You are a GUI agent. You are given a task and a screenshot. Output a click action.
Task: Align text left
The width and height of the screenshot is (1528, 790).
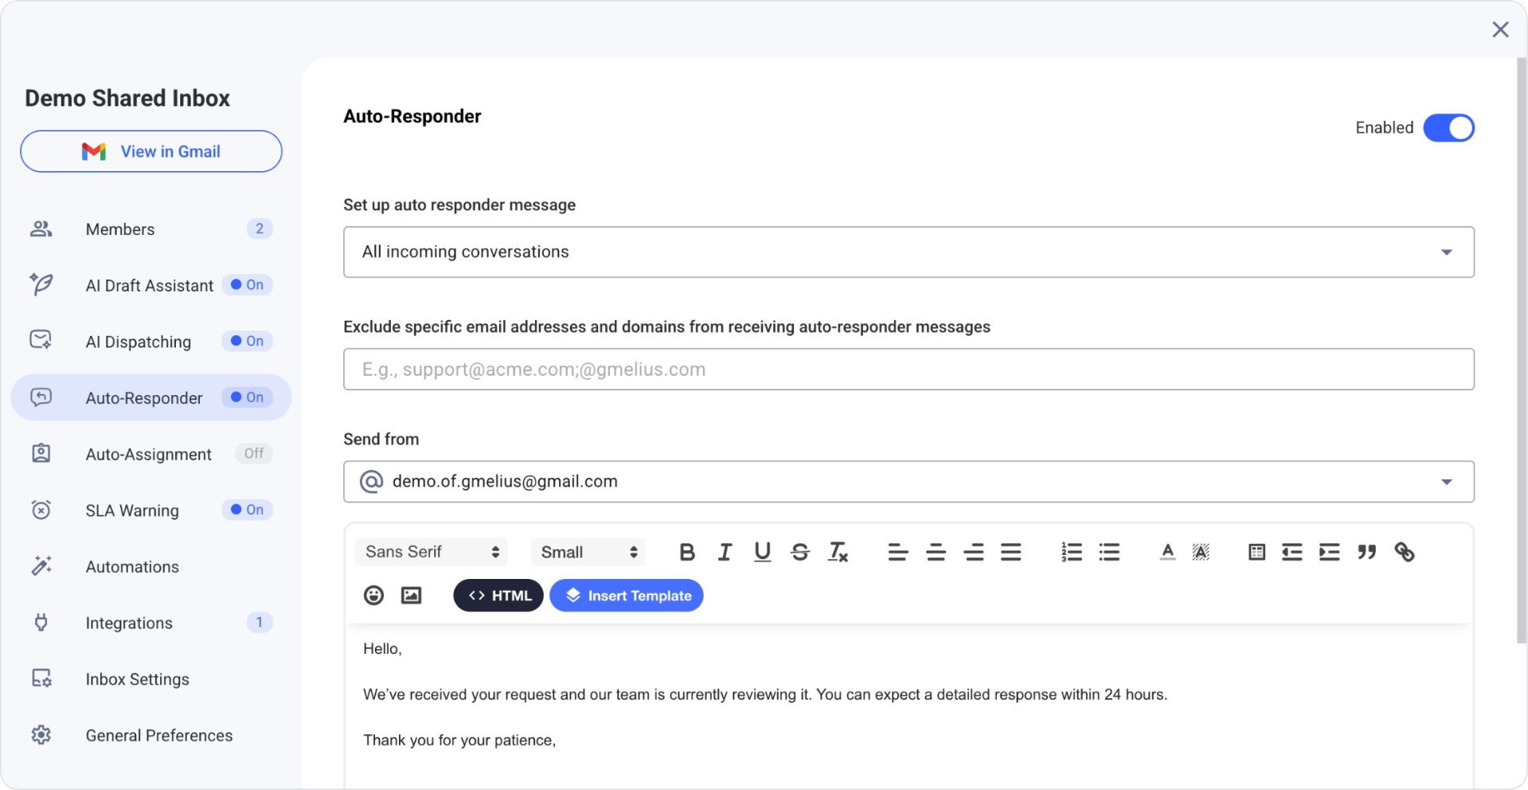898,552
